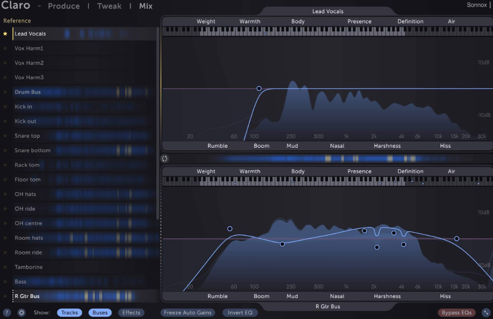Switch to the Mix view

[x=146, y=6]
